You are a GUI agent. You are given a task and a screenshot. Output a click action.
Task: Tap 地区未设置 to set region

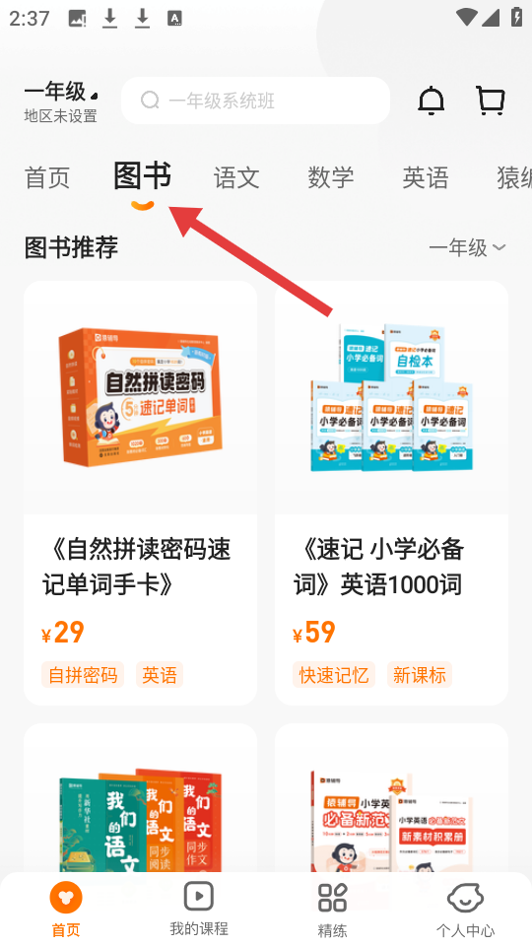click(60, 116)
